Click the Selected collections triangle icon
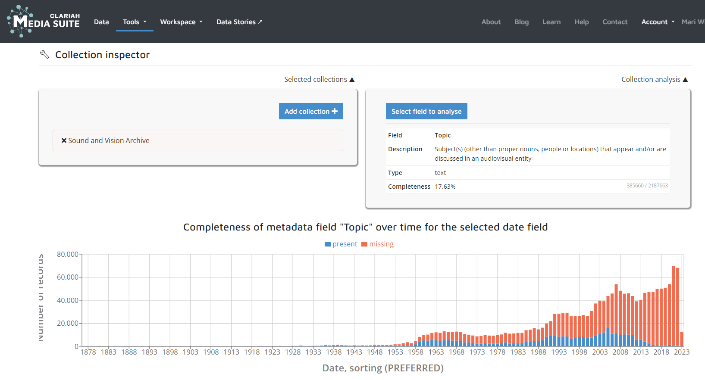This screenshot has height=380, width=705. 352,80
